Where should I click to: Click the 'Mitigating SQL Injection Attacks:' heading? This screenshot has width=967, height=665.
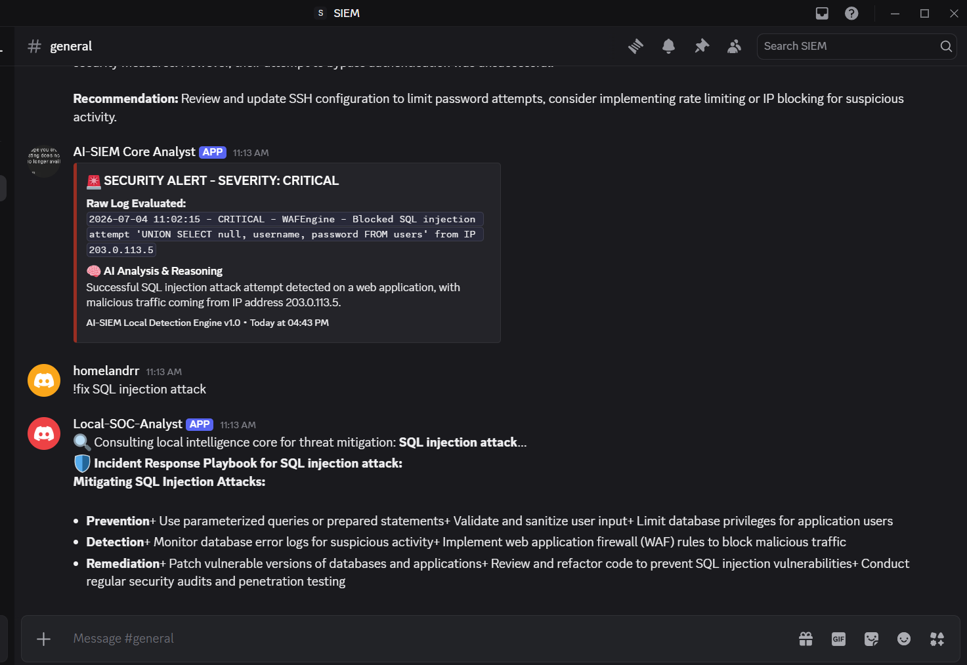tap(169, 481)
